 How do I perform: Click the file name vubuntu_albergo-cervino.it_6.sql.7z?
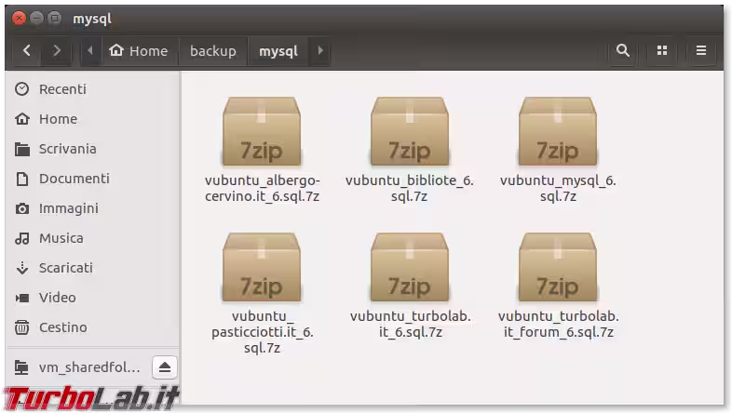point(262,188)
